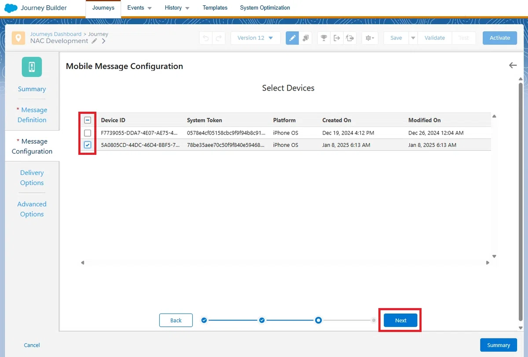Go to the Summary sidebar section
528x357 pixels.
[x=32, y=89]
